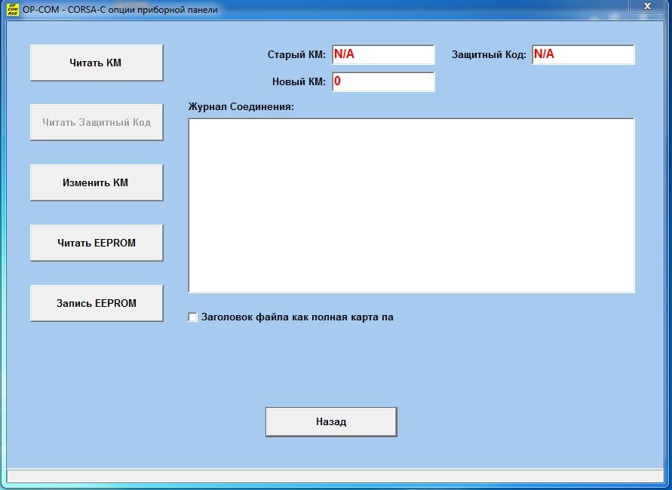672x490 pixels.
Task: Click inside the Журнал Соединения log area
Action: pos(412,206)
